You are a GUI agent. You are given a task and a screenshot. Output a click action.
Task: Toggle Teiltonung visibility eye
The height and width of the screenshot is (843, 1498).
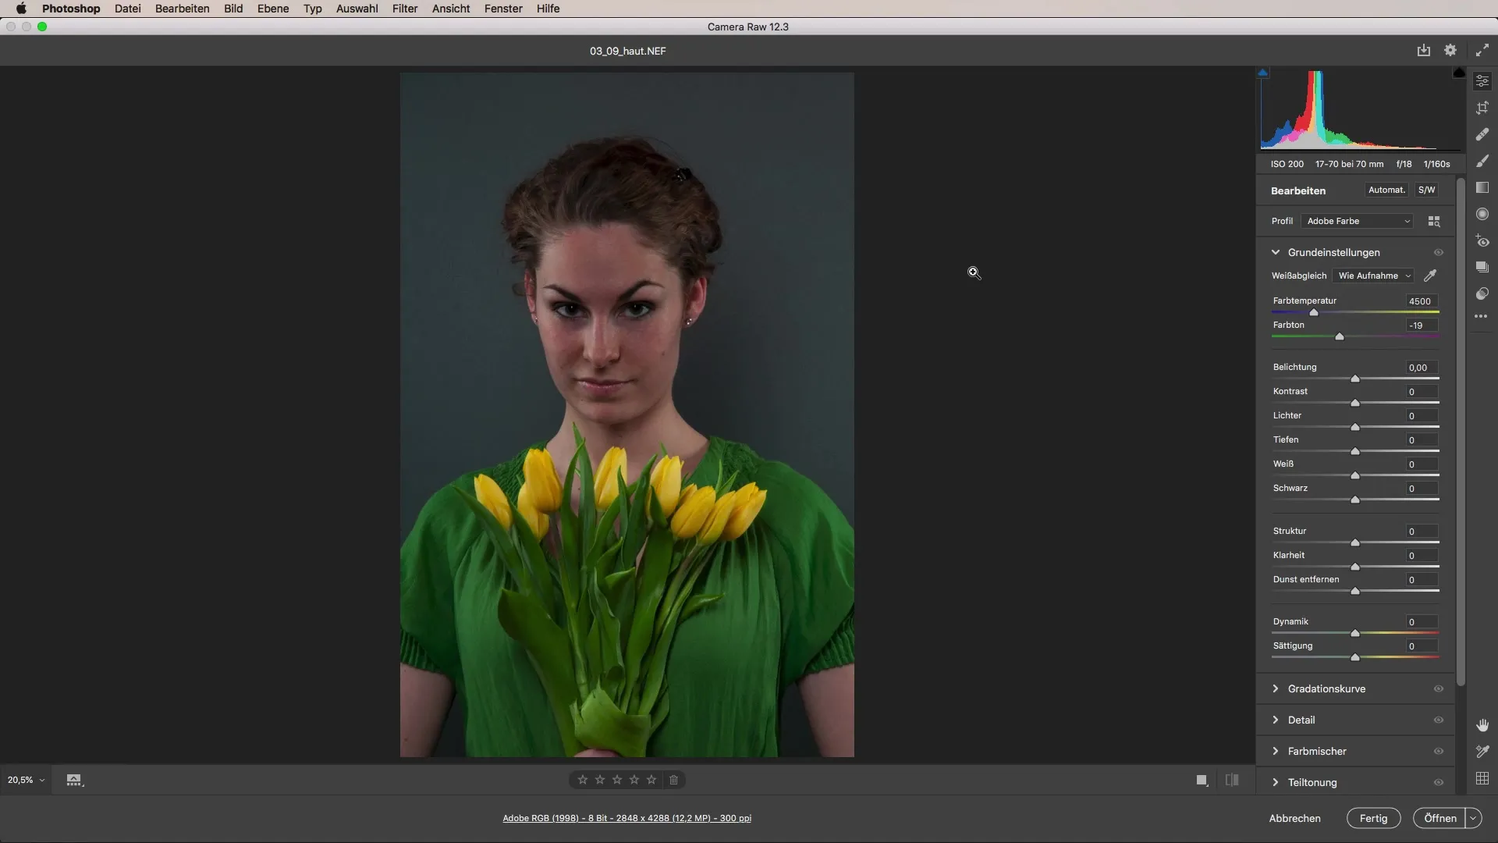pyautogui.click(x=1439, y=783)
